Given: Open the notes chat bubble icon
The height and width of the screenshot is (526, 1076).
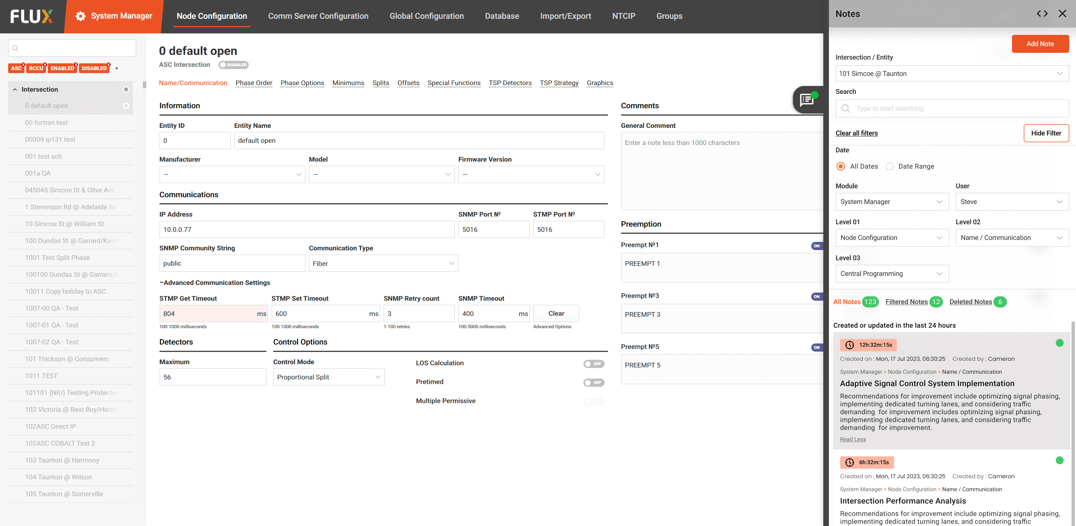Looking at the screenshot, I should coord(807,99).
